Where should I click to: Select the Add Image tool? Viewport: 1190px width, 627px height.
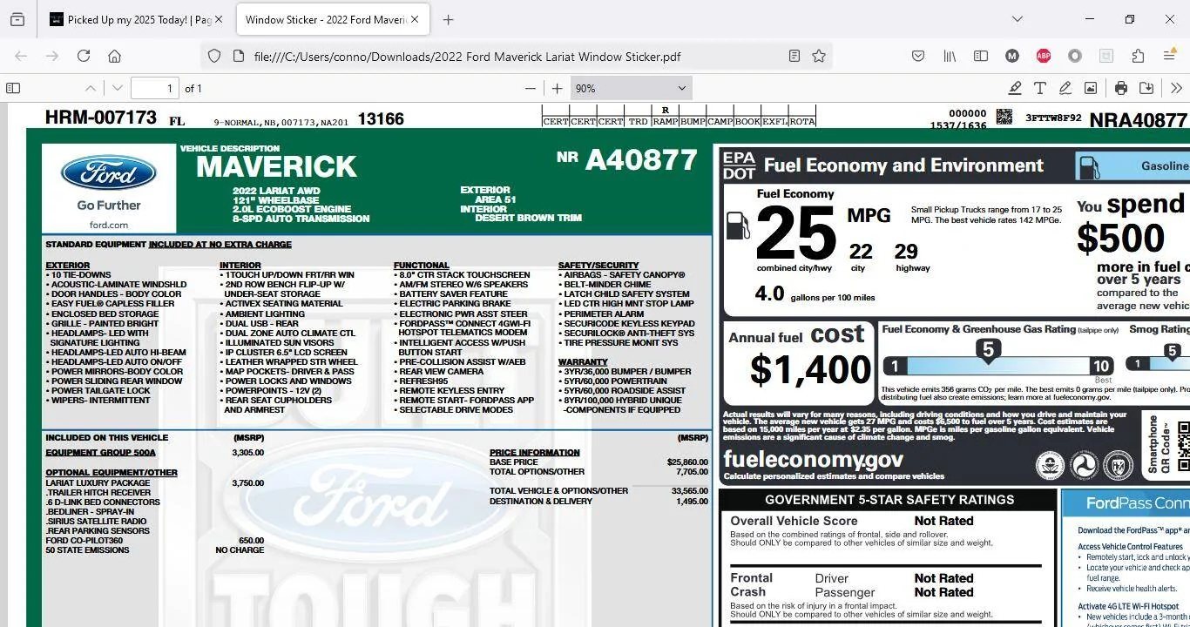[x=1090, y=88]
